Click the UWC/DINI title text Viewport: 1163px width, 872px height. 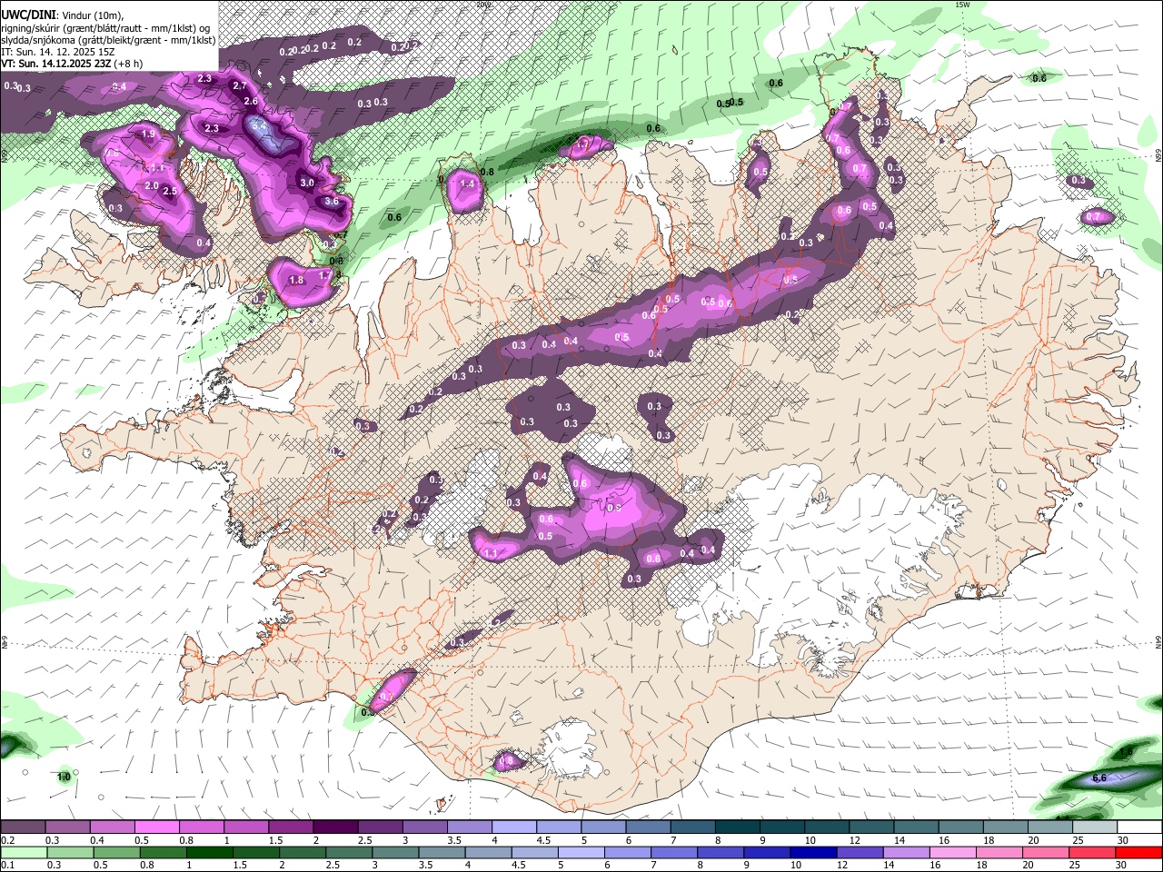26,15
